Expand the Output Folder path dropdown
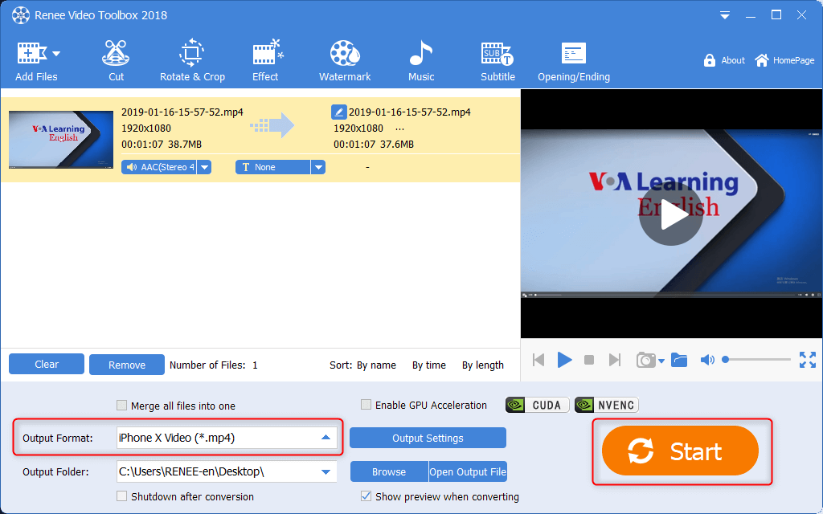This screenshot has width=823, height=514. click(x=326, y=472)
